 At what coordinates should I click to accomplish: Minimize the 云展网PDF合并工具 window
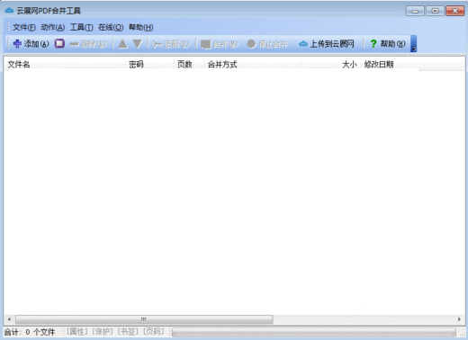point(415,11)
